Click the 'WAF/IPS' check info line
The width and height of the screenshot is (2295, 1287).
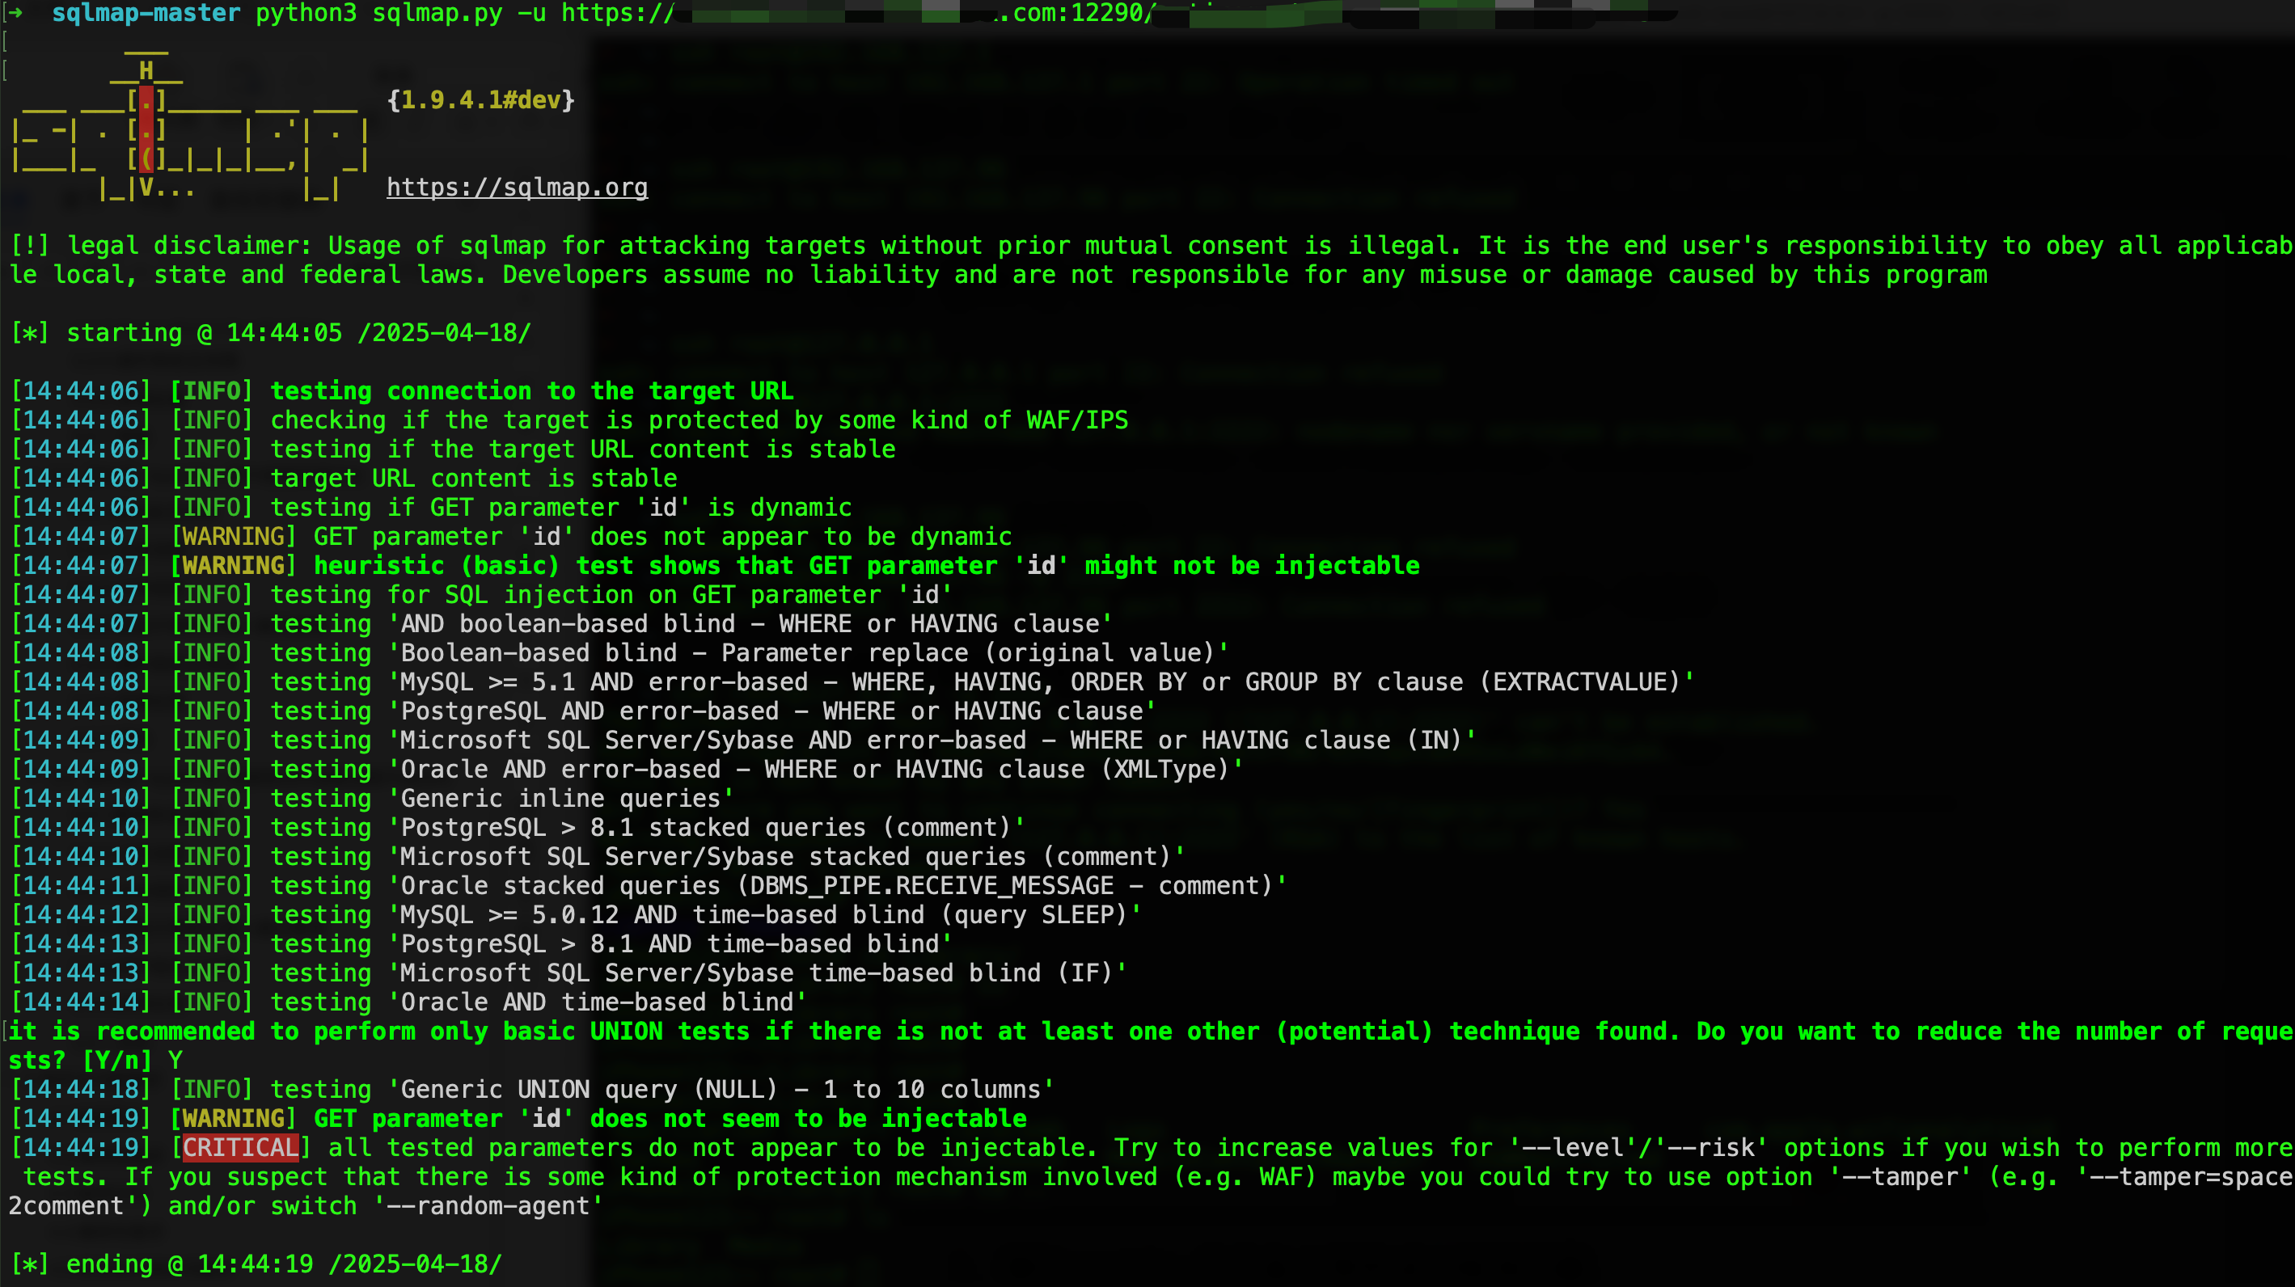(699, 420)
